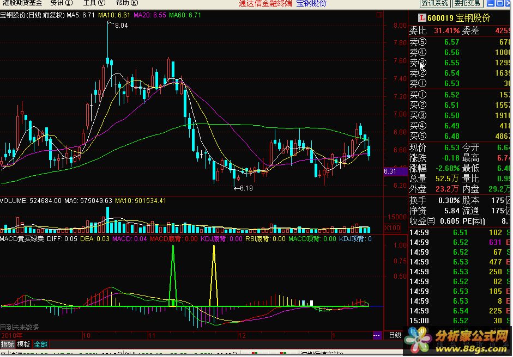This screenshot has width=513, height=357.
Task: Select the 卖① 6.53 ask row
Action: (460, 83)
